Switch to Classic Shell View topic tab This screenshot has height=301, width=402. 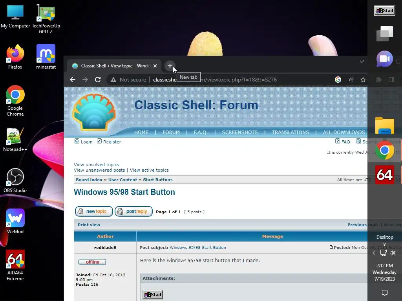pyautogui.click(x=114, y=66)
